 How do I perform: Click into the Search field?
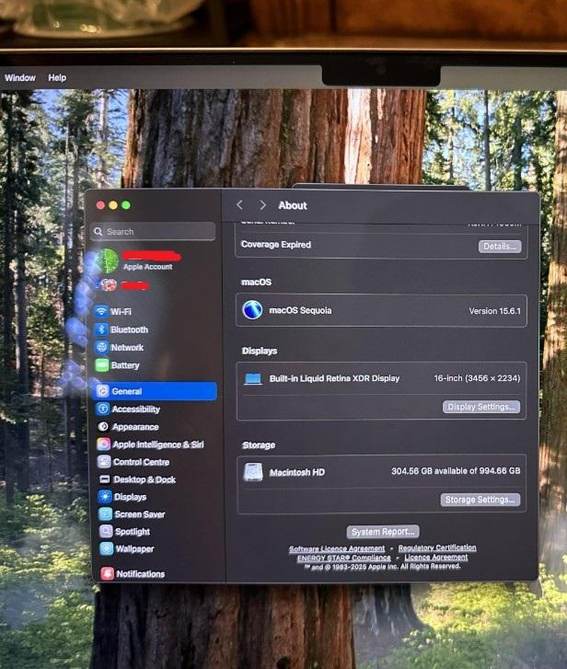[153, 231]
